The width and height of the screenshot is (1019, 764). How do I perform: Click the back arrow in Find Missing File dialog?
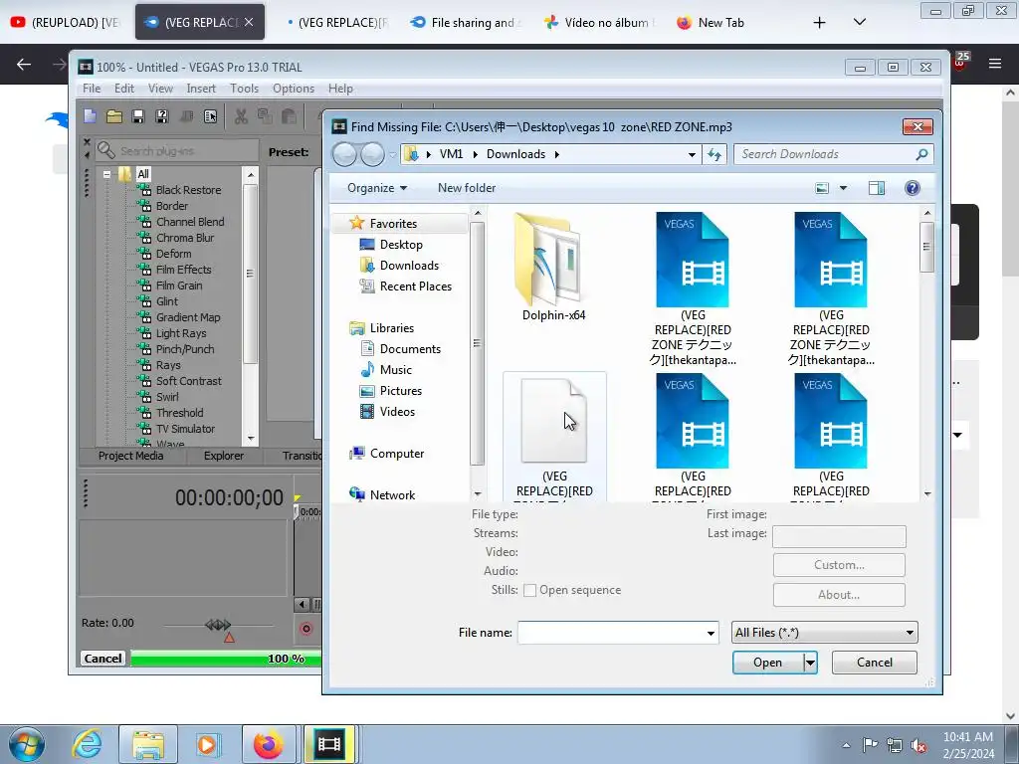(344, 154)
